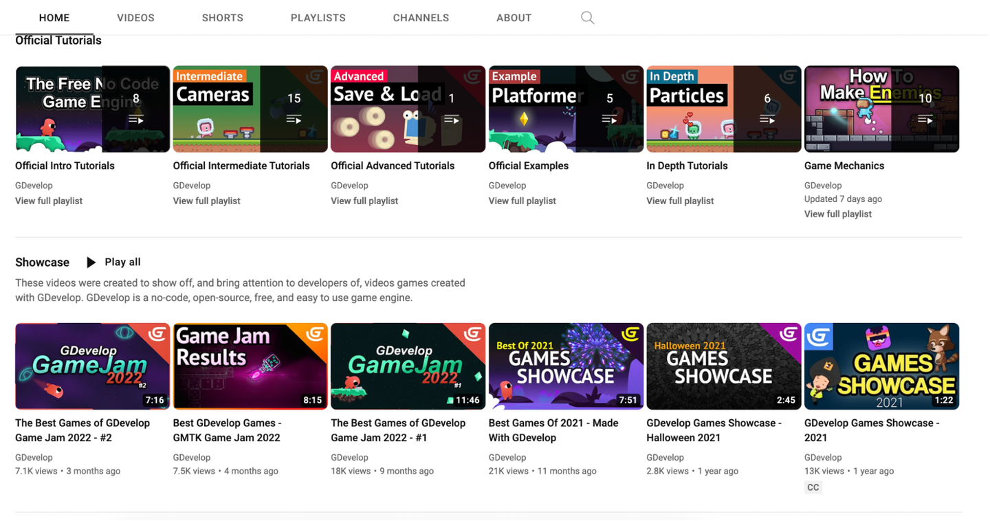
Task: View full playlist for Official Advanced Tutorials
Action: click(364, 201)
